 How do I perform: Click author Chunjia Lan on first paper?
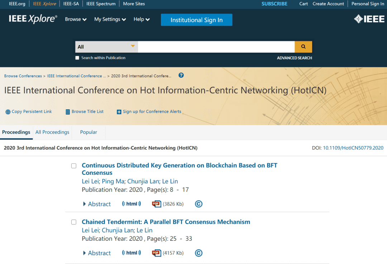(143, 181)
